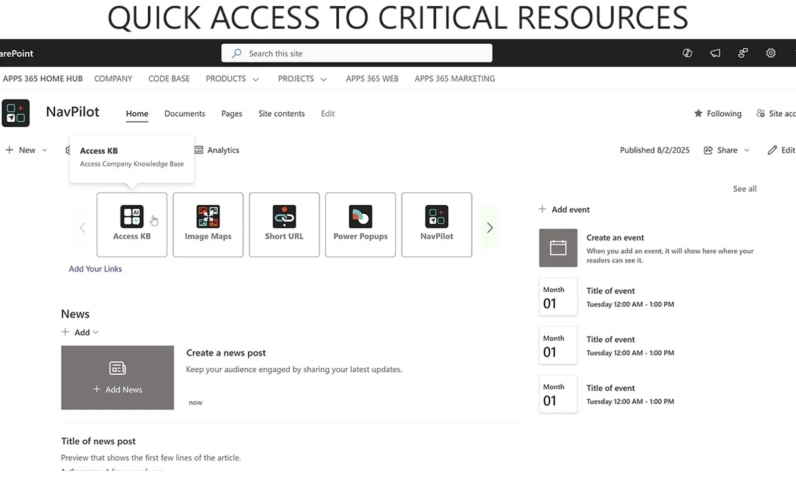796x497 pixels.
Task: Click the Create an event title
Action: 615,238
